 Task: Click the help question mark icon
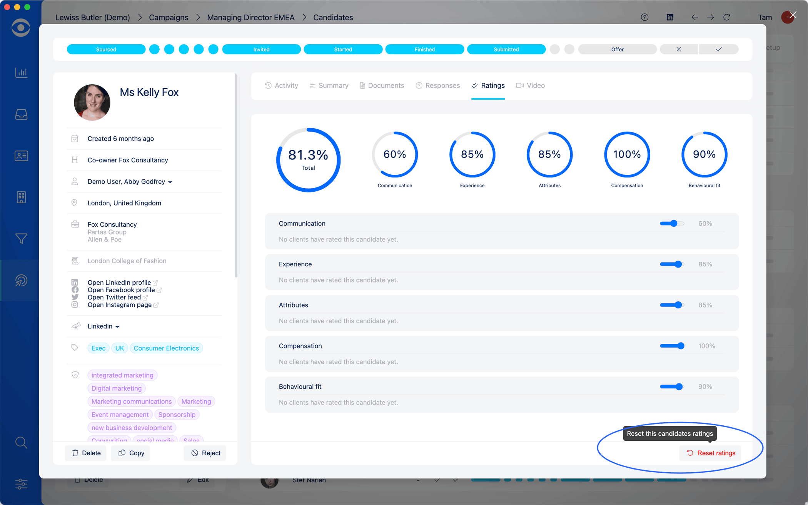point(644,17)
